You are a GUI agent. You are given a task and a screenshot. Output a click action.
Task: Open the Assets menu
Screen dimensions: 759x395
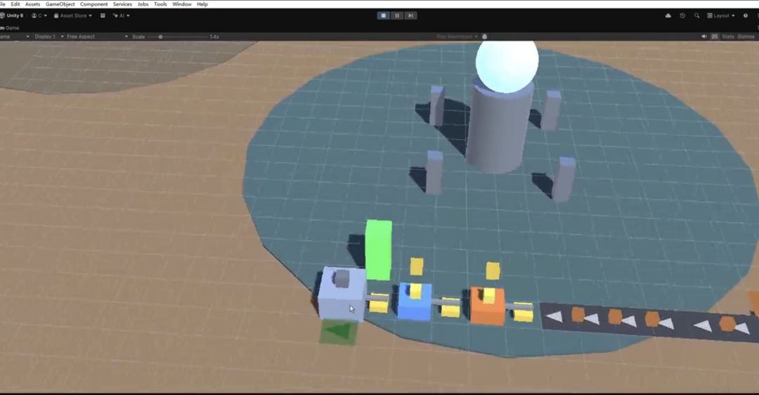tap(32, 4)
